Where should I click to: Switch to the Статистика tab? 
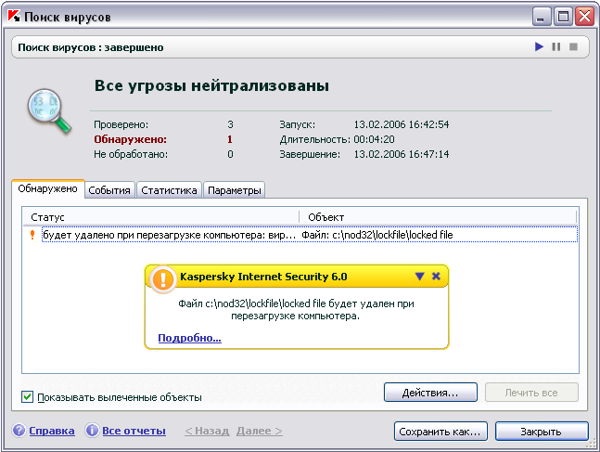(169, 190)
